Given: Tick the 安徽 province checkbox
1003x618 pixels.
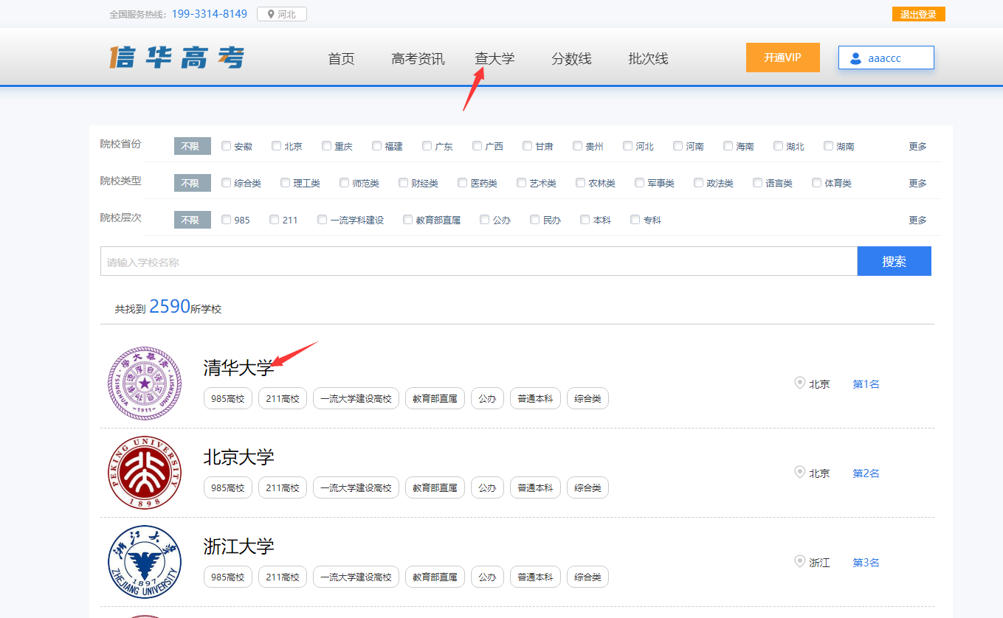Looking at the screenshot, I should [227, 146].
